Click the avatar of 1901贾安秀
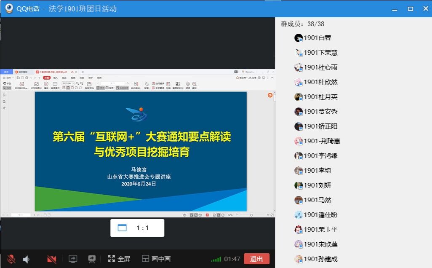 point(299,112)
